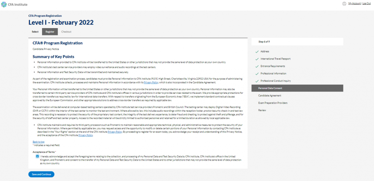374x181 pixels.
Task: Go to the Entrance Requirements step
Action: tap(272, 66)
